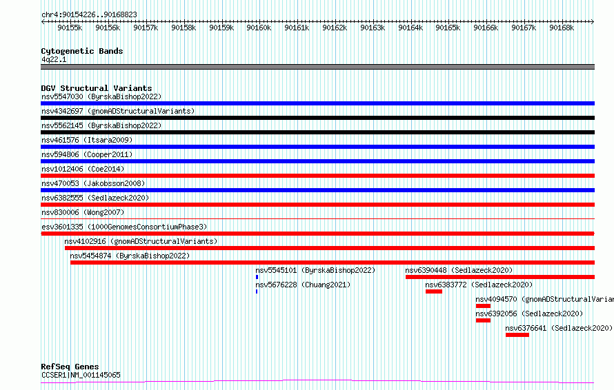This screenshot has height=390, width=614.
Task: Select the nsv6383772 short red bar
Action: (x=434, y=291)
